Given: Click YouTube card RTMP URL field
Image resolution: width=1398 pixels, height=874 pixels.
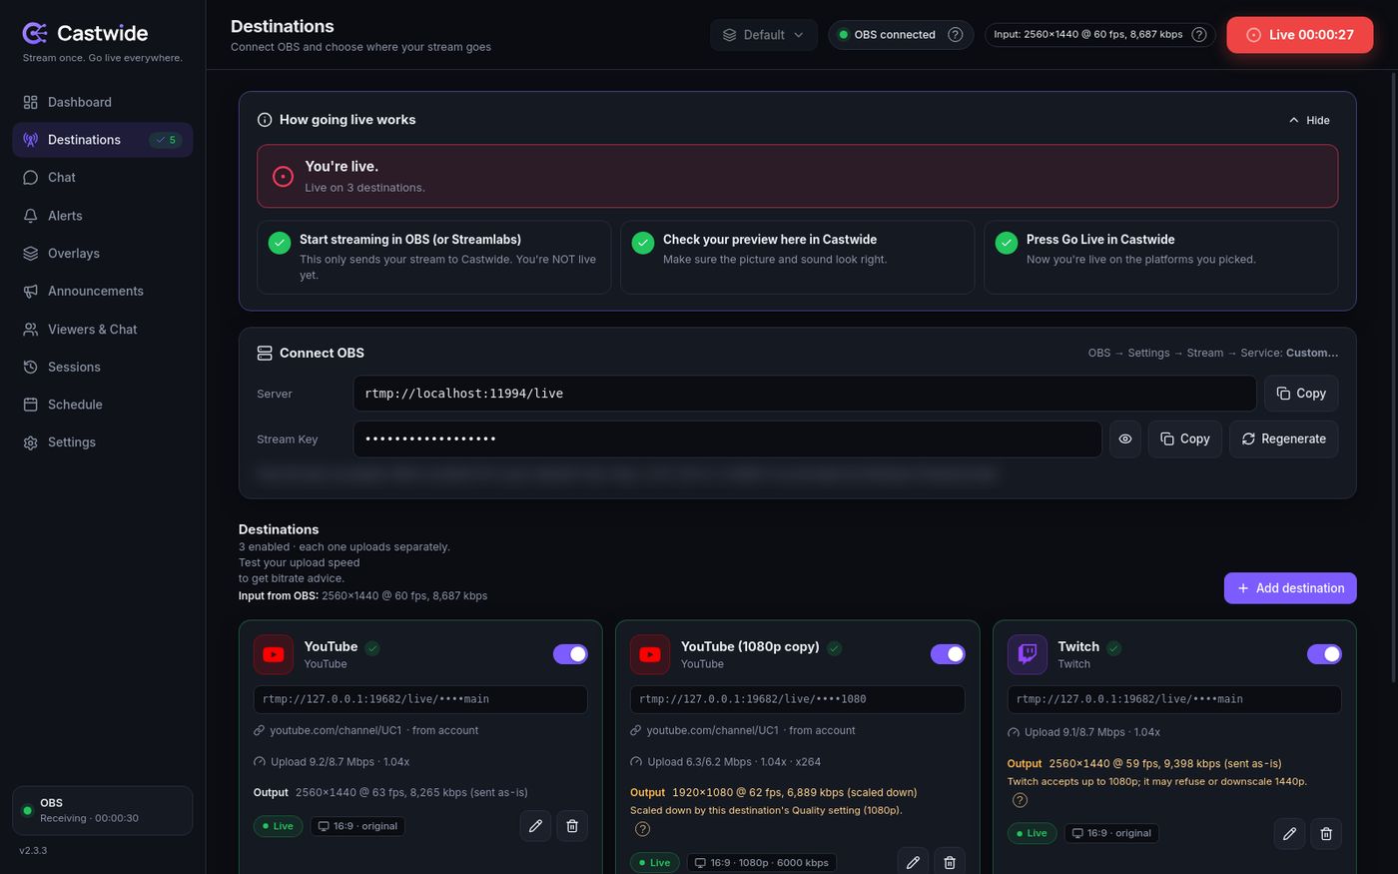Looking at the screenshot, I should pos(420,699).
